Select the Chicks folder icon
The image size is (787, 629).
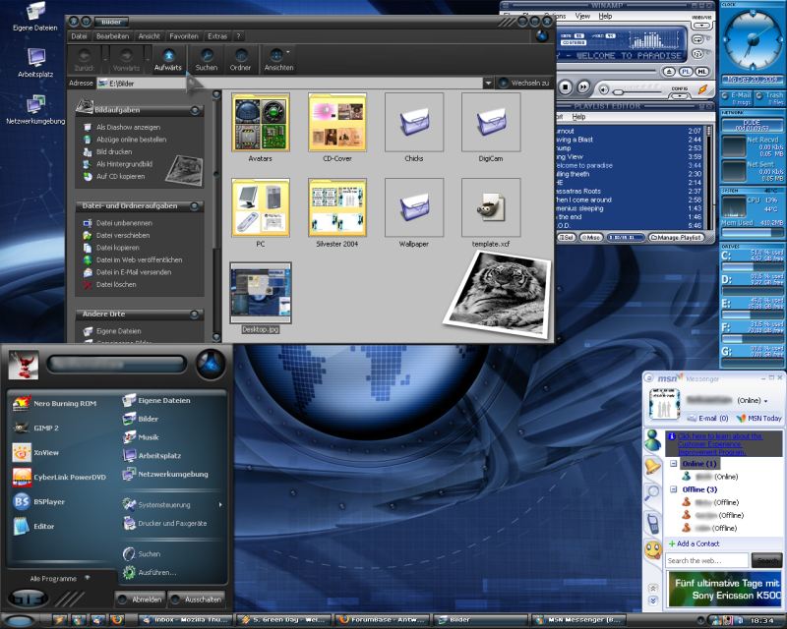pos(414,123)
